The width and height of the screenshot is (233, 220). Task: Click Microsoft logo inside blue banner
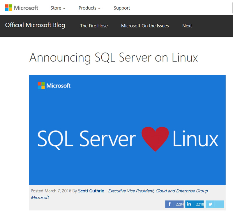click(54, 86)
